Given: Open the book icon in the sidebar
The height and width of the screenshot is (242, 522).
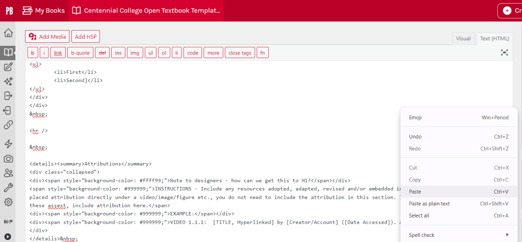Looking at the screenshot, I should pyautogui.click(x=8, y=52).
